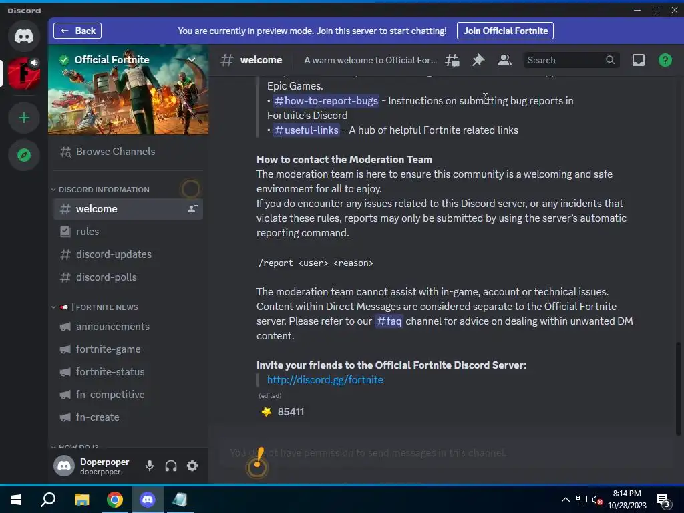
Task: Open the discord-polls channel
Action: [128, 277]
